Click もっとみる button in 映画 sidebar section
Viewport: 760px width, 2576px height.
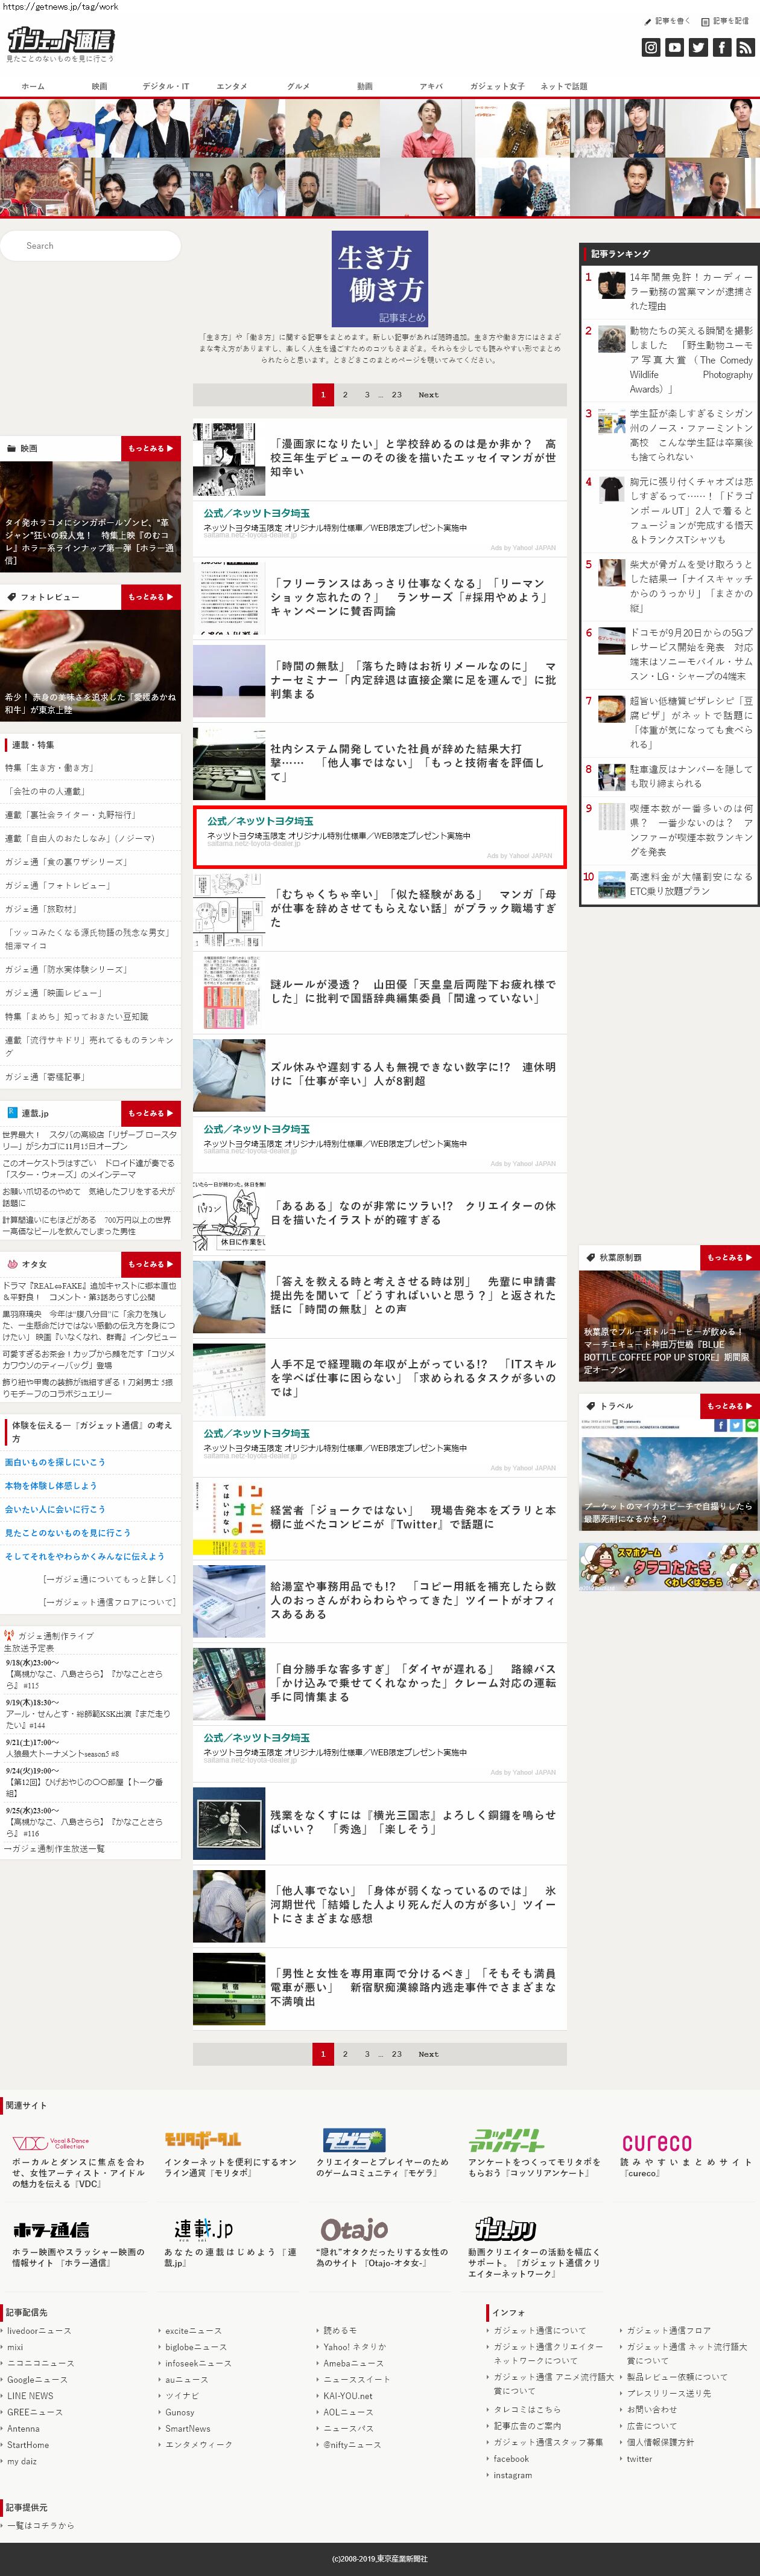151,448
